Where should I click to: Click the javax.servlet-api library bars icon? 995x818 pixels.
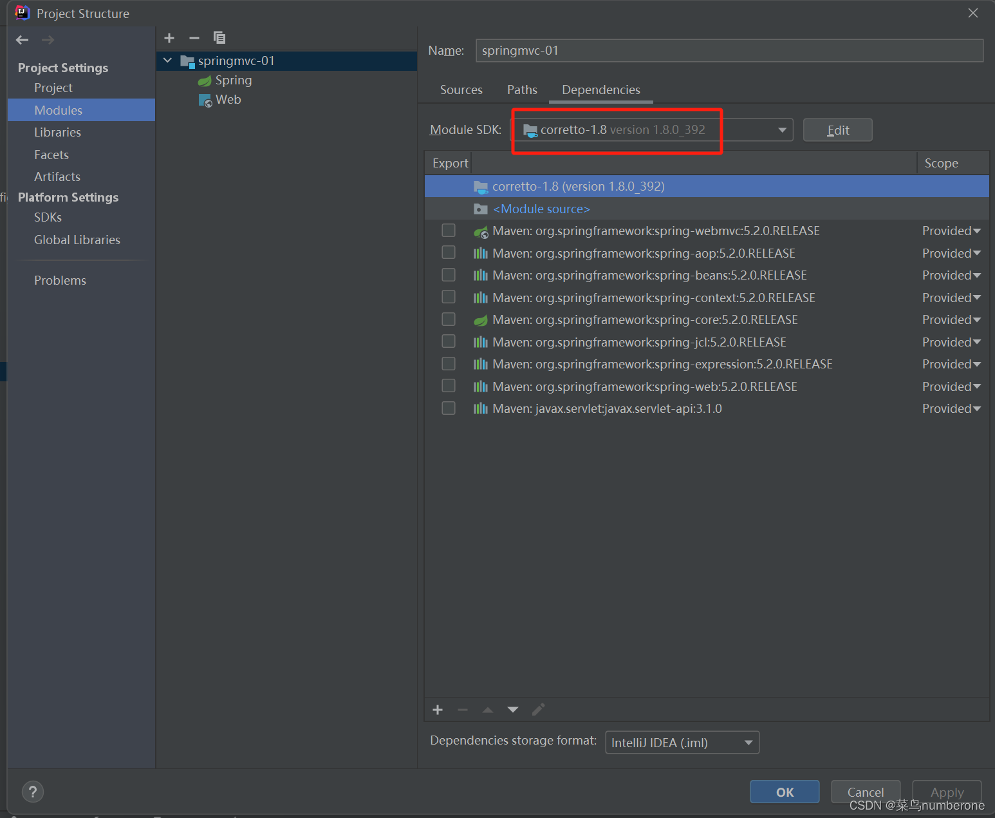pyautogui.click(x=481, y=408)
